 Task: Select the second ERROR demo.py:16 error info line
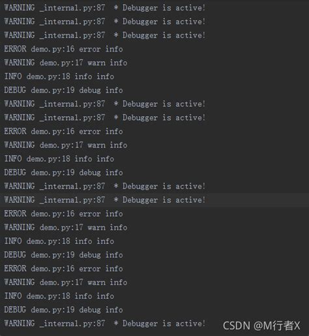(63, 131)
